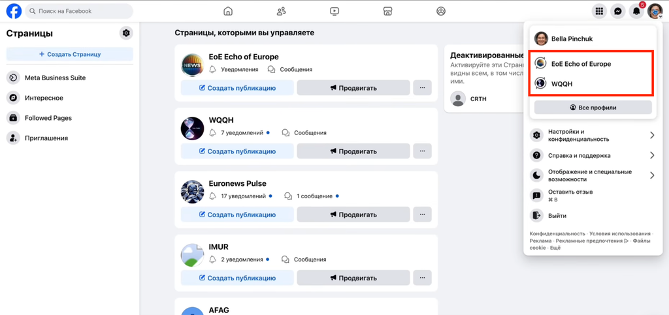Screen dimensions: 669x315
Task: Click Создать публикацию for Euronews Pulse
Action: [x=237, y=215]
